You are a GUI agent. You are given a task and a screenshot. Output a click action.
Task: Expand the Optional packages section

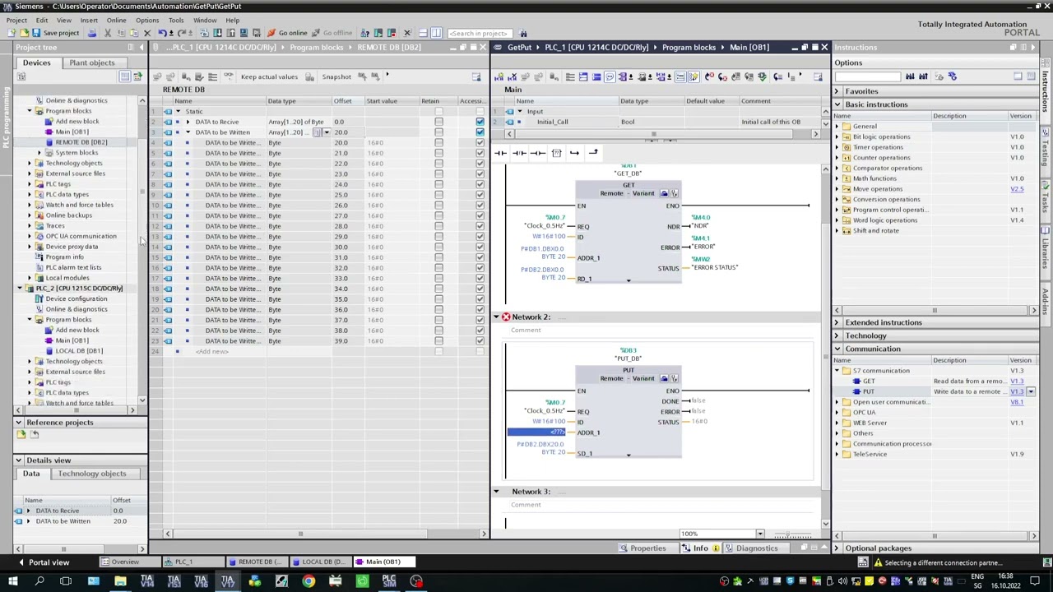pos(837,548)
